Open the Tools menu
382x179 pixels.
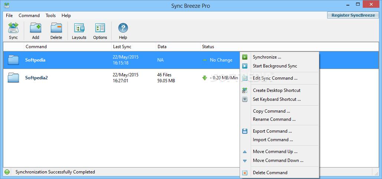[x=51, y=16]
